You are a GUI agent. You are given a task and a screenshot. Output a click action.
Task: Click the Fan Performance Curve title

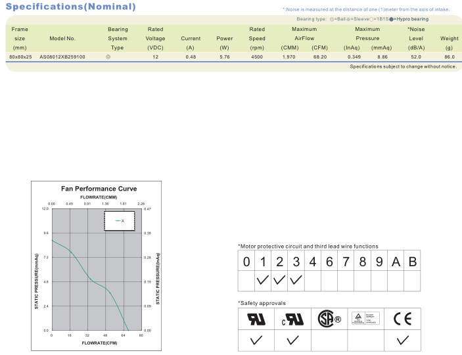click(x=99, y=189)
